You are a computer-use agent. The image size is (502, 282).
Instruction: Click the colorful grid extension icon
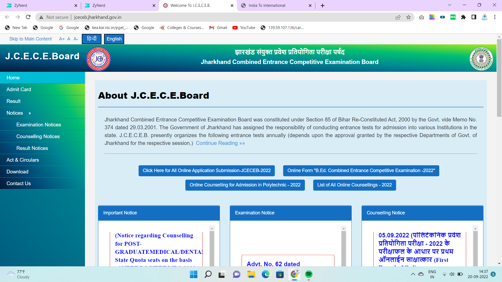point(432,17)
